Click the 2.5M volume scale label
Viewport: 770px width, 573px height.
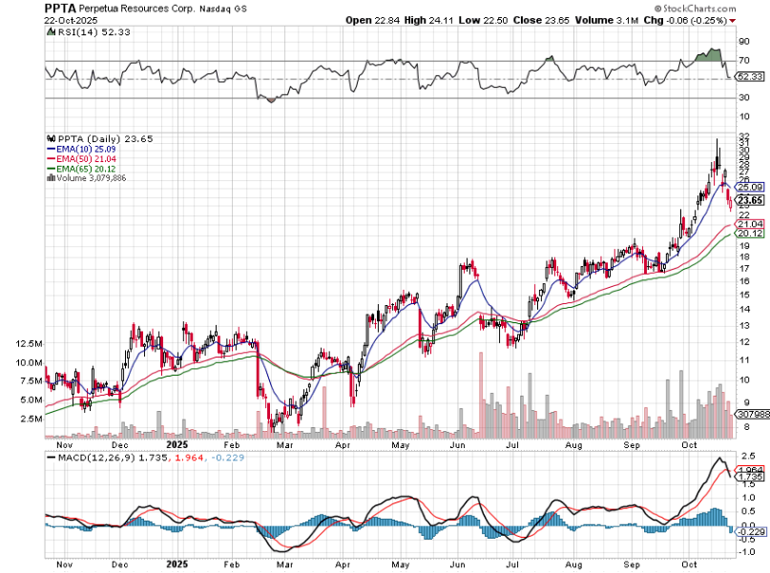31,419
